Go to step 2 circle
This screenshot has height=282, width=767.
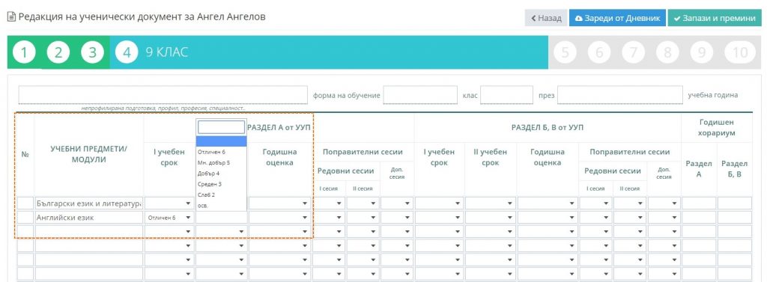[58, 52]
